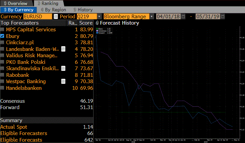Sort by the Ra... rank column header

pos(73,23)
